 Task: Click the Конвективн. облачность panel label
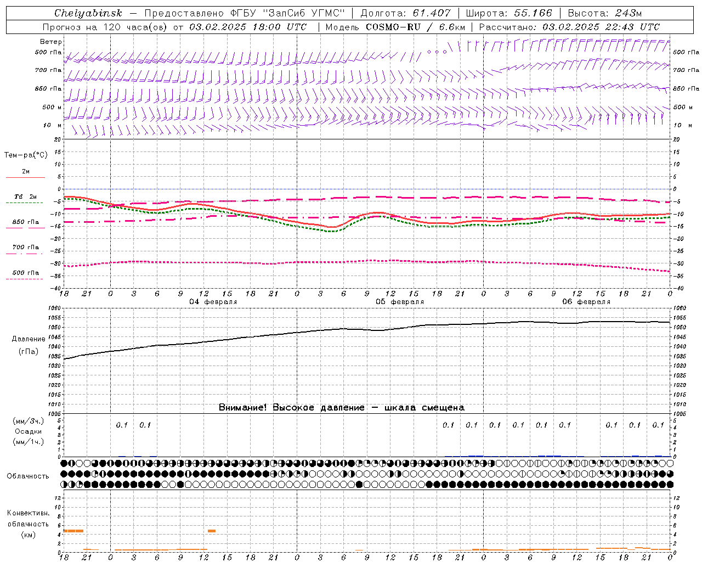pos(28,519)
